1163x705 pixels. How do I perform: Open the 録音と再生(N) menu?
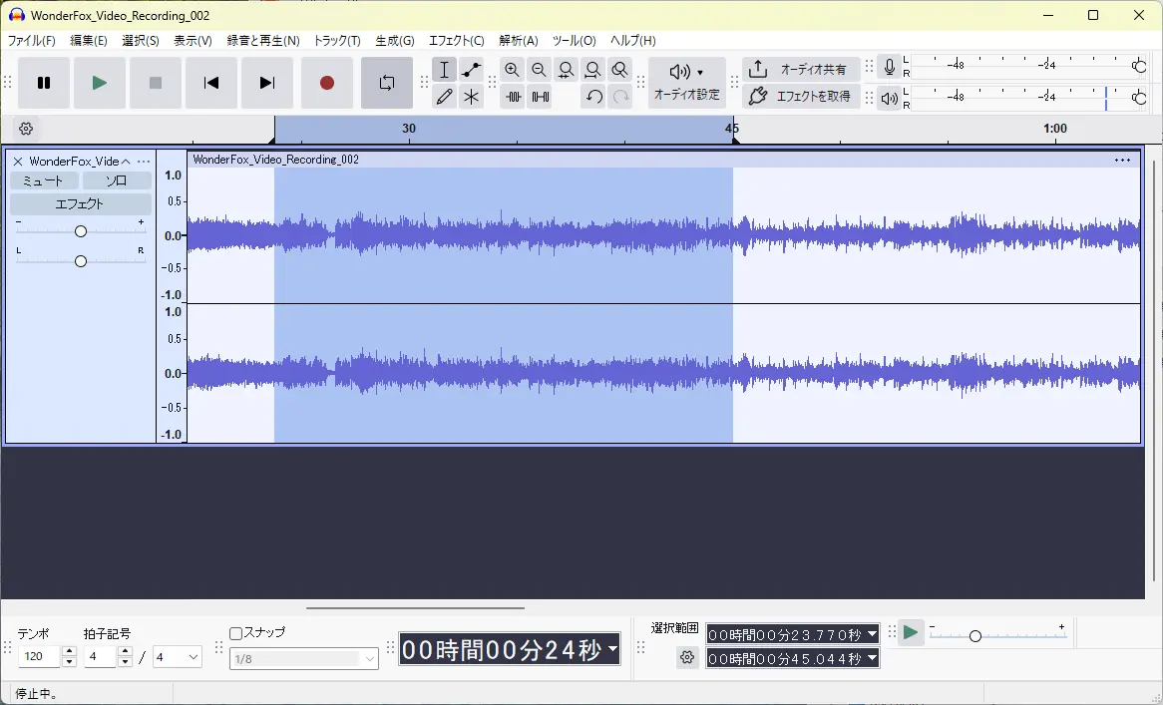[263, 40]
